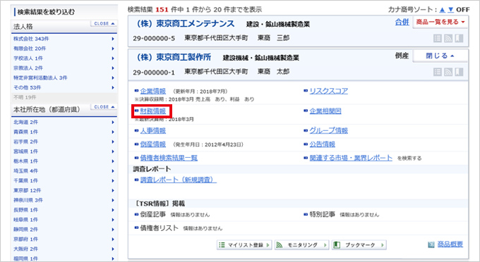The height and width of the screenshot is (262, 480).
Task: Turn kana sort OFF
Action: pos(463,10)
